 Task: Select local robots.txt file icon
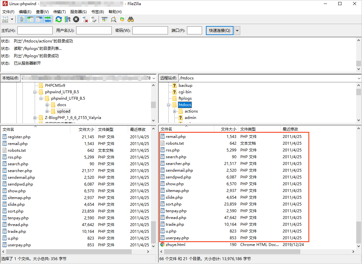[x=4, y=150]
